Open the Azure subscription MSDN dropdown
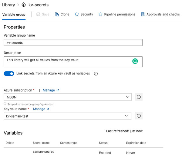 (x=68, y=97)
